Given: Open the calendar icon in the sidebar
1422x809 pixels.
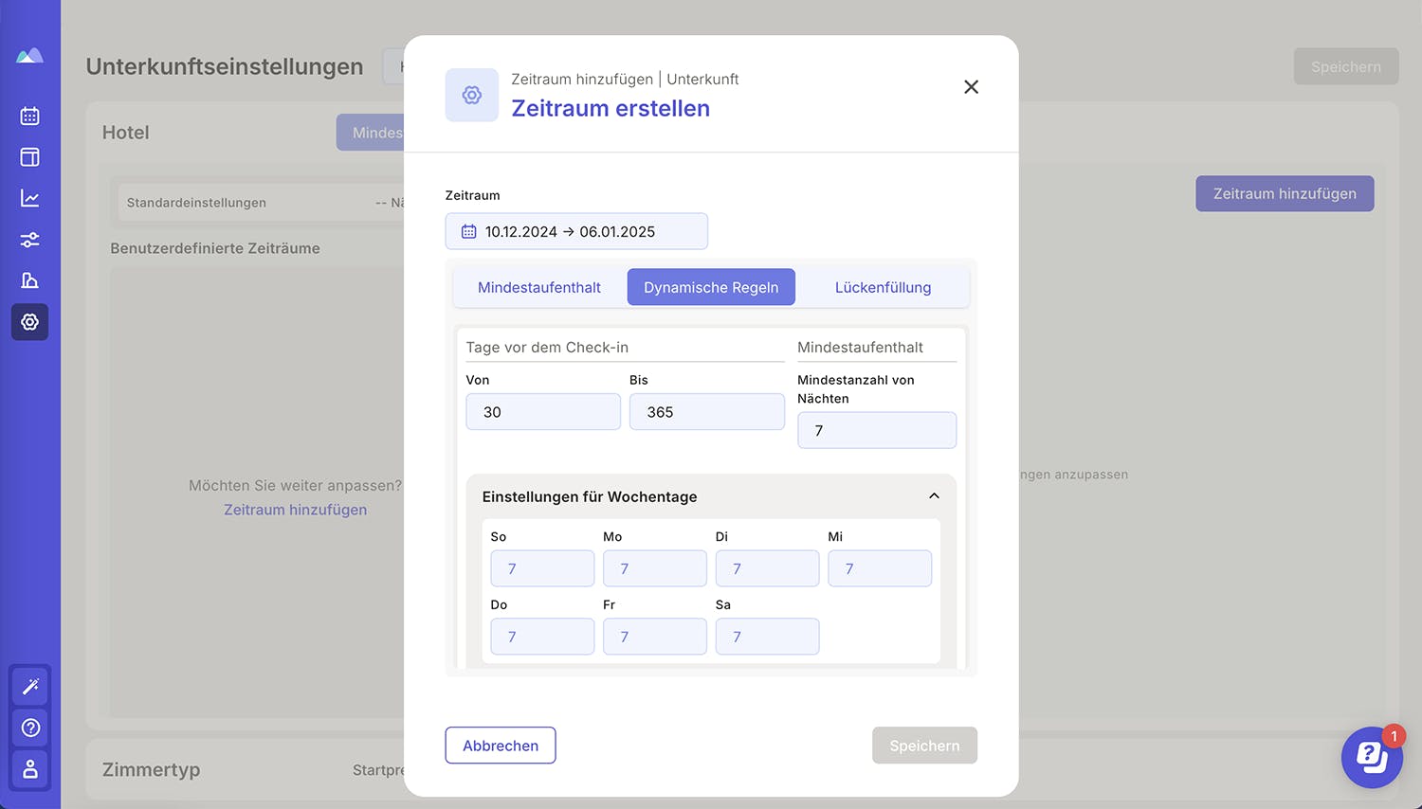Looking at the screenshot, I should click(29, 116).
